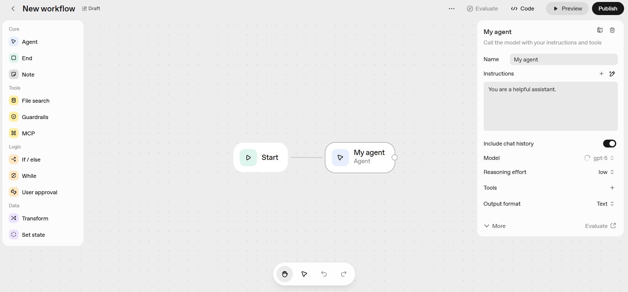Open the Model gpt-5 dropdown
628x292 pixels.
(599, 158)
